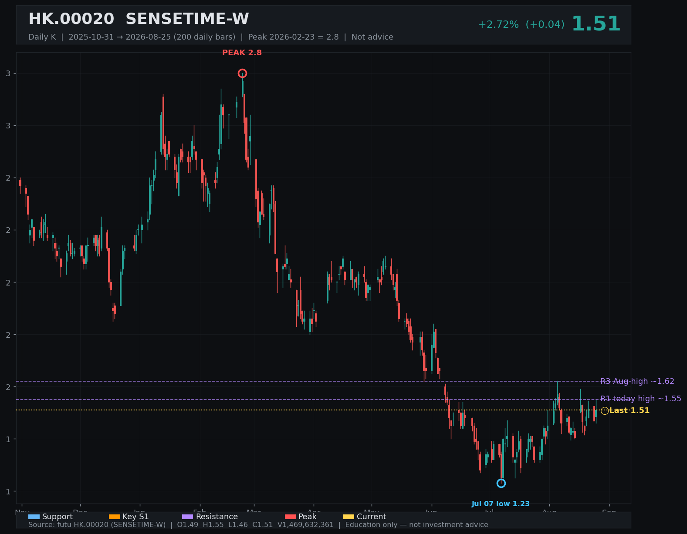687x534 pixels.
Task: Click the 'Last 1.51' label
Action: coord(629,410)
